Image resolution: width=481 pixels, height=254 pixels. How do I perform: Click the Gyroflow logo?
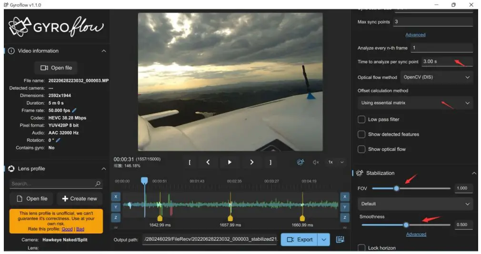(57, 27)
